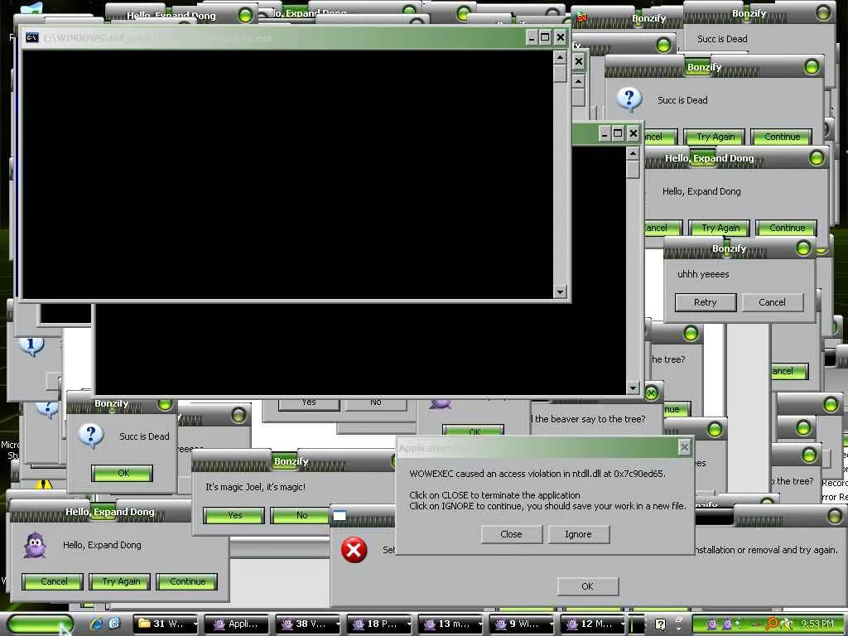This screenshot has height=636, width=848.
Task: Click Try Again in the bottom-left Hello, Expand Dong dialog
Action: 120,582
